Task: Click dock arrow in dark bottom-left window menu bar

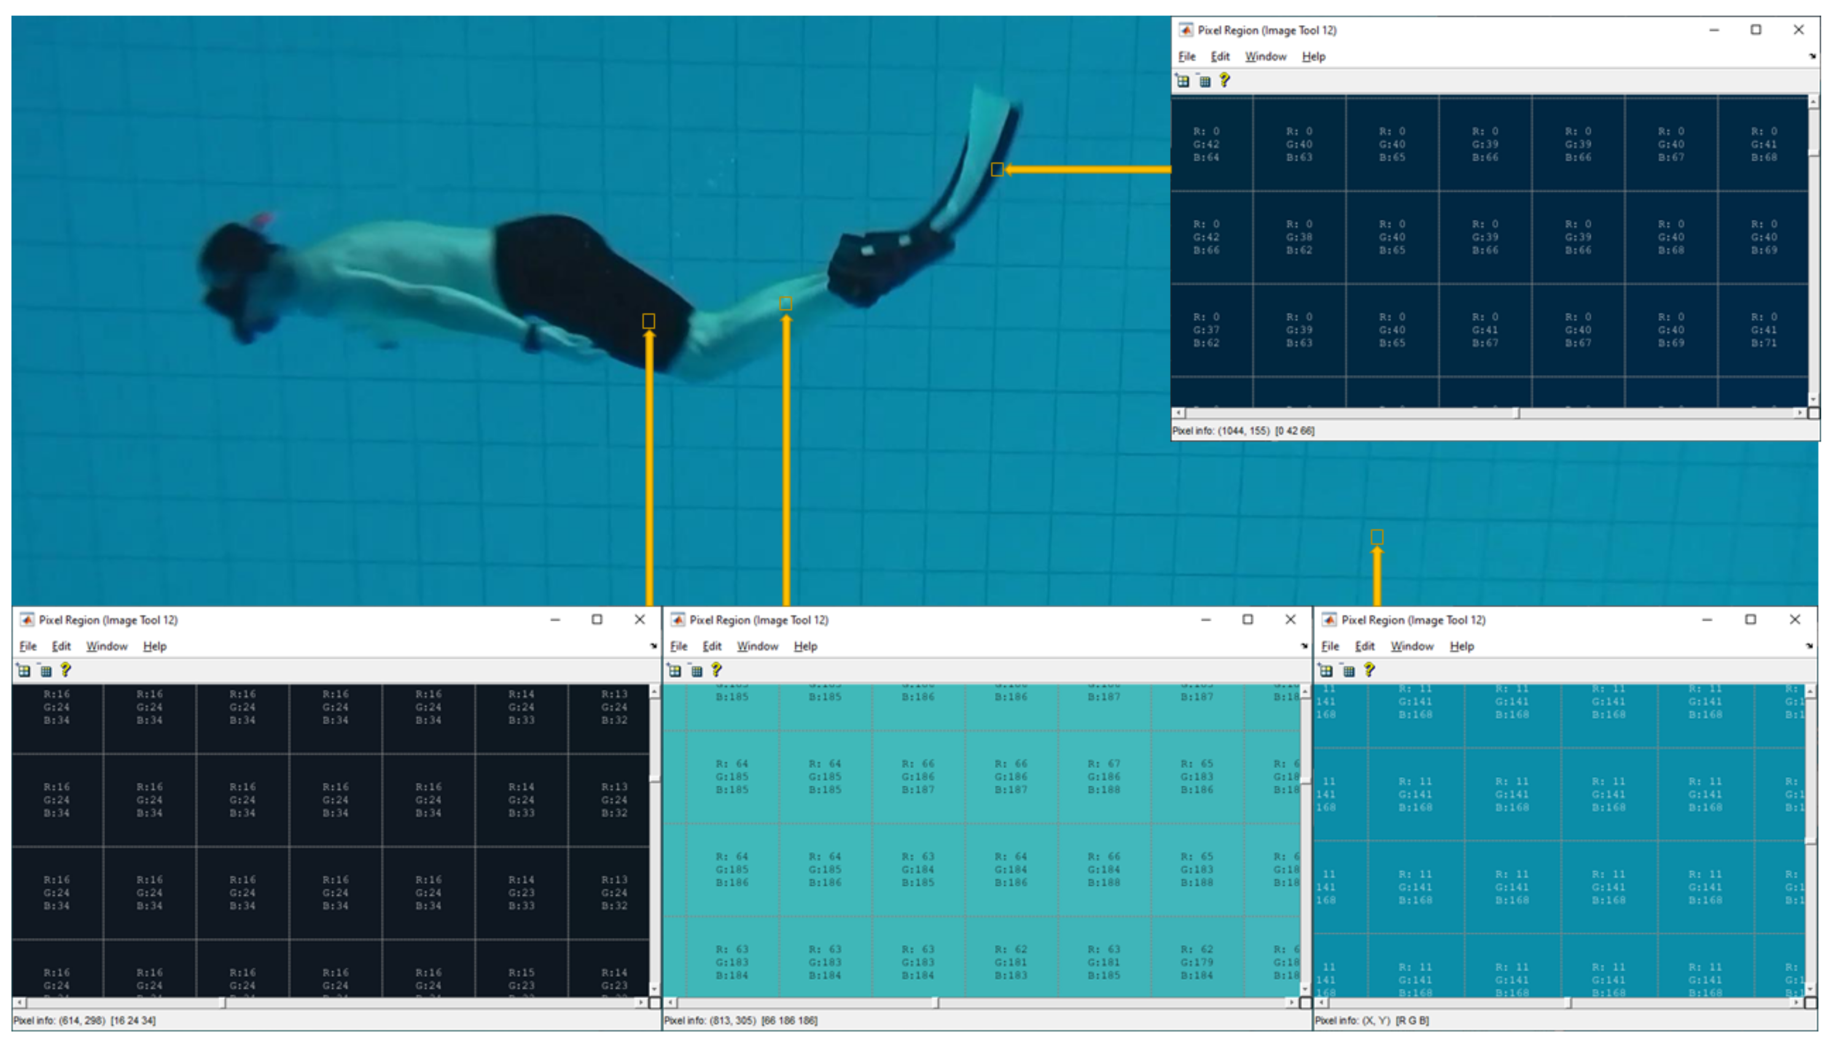Action: (x=653, y=646)
